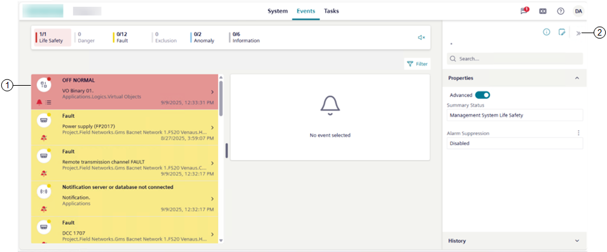This screenshot has width=607, height=252.
Task: Click the '9/9/2025, 12:33:31 PM' timestamp
Action: 187,103
